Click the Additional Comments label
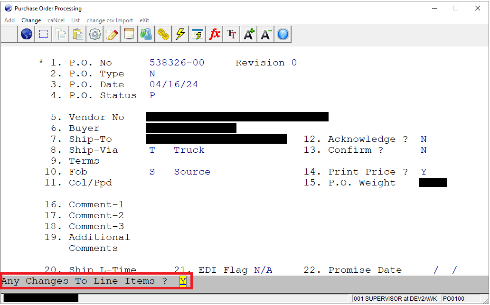This screenshot has width=490, height=305. tap(99, 242)
